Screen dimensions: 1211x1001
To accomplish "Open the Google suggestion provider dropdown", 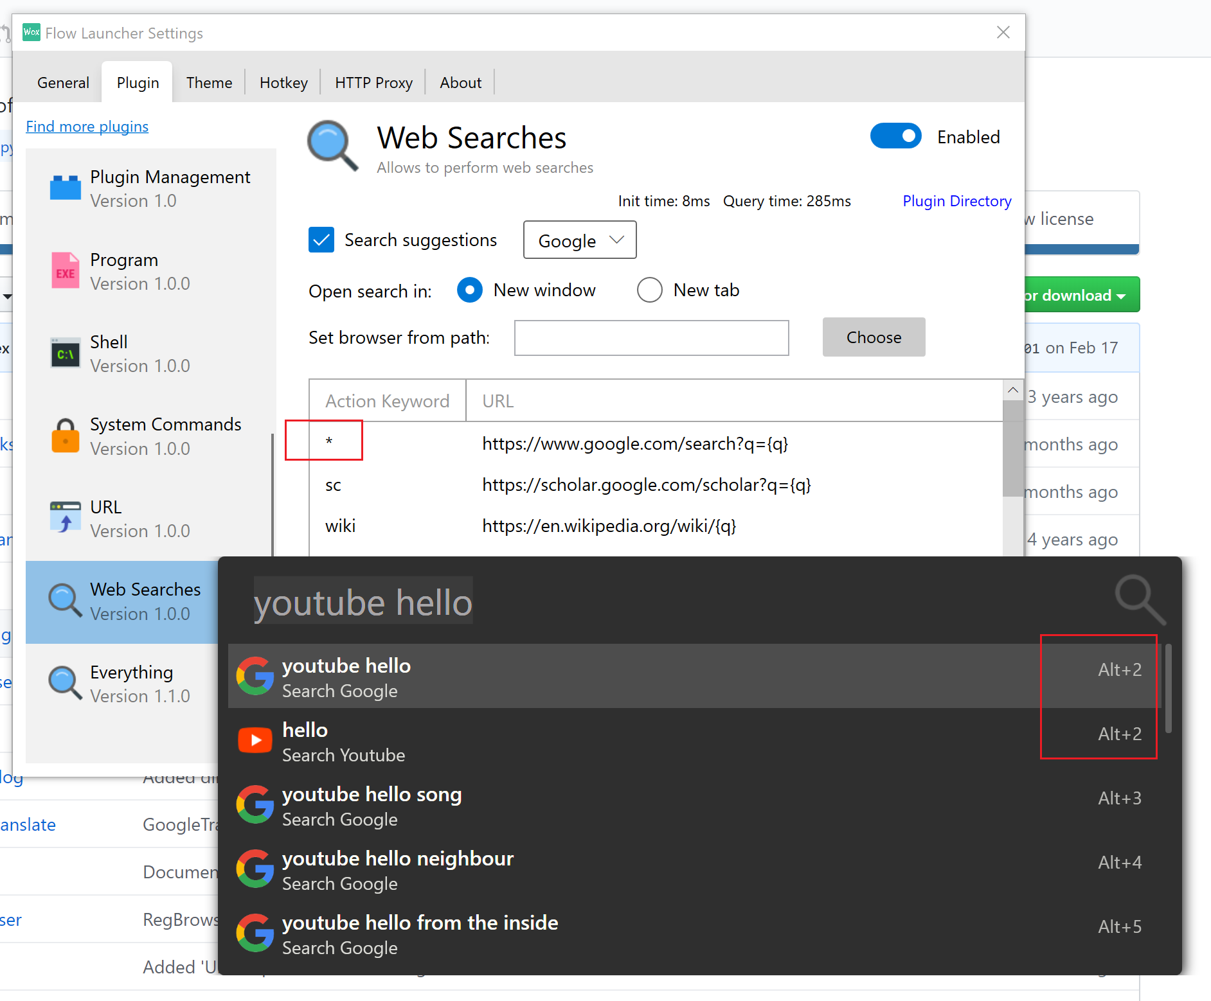I will (x=580, y=240).
